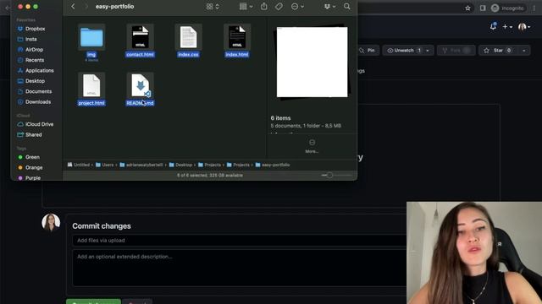The width and height of the screenshot is (542, 304).
Task: Switch Finder icon view mode
Action: tap(213, 7)
